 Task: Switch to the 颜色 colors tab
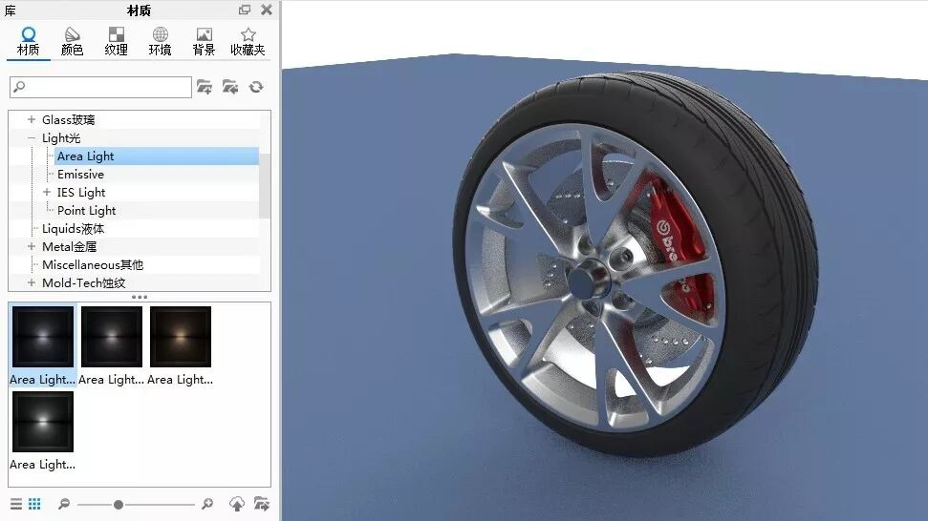pyautogui.click(x=73, y=41)
